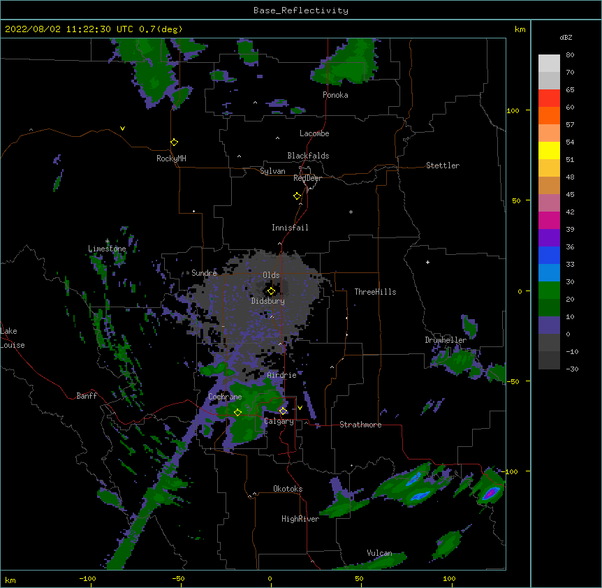The height and width of the screenshot is (588, 602).
Task: Click the Stettler town label
Action: point(443,166)
